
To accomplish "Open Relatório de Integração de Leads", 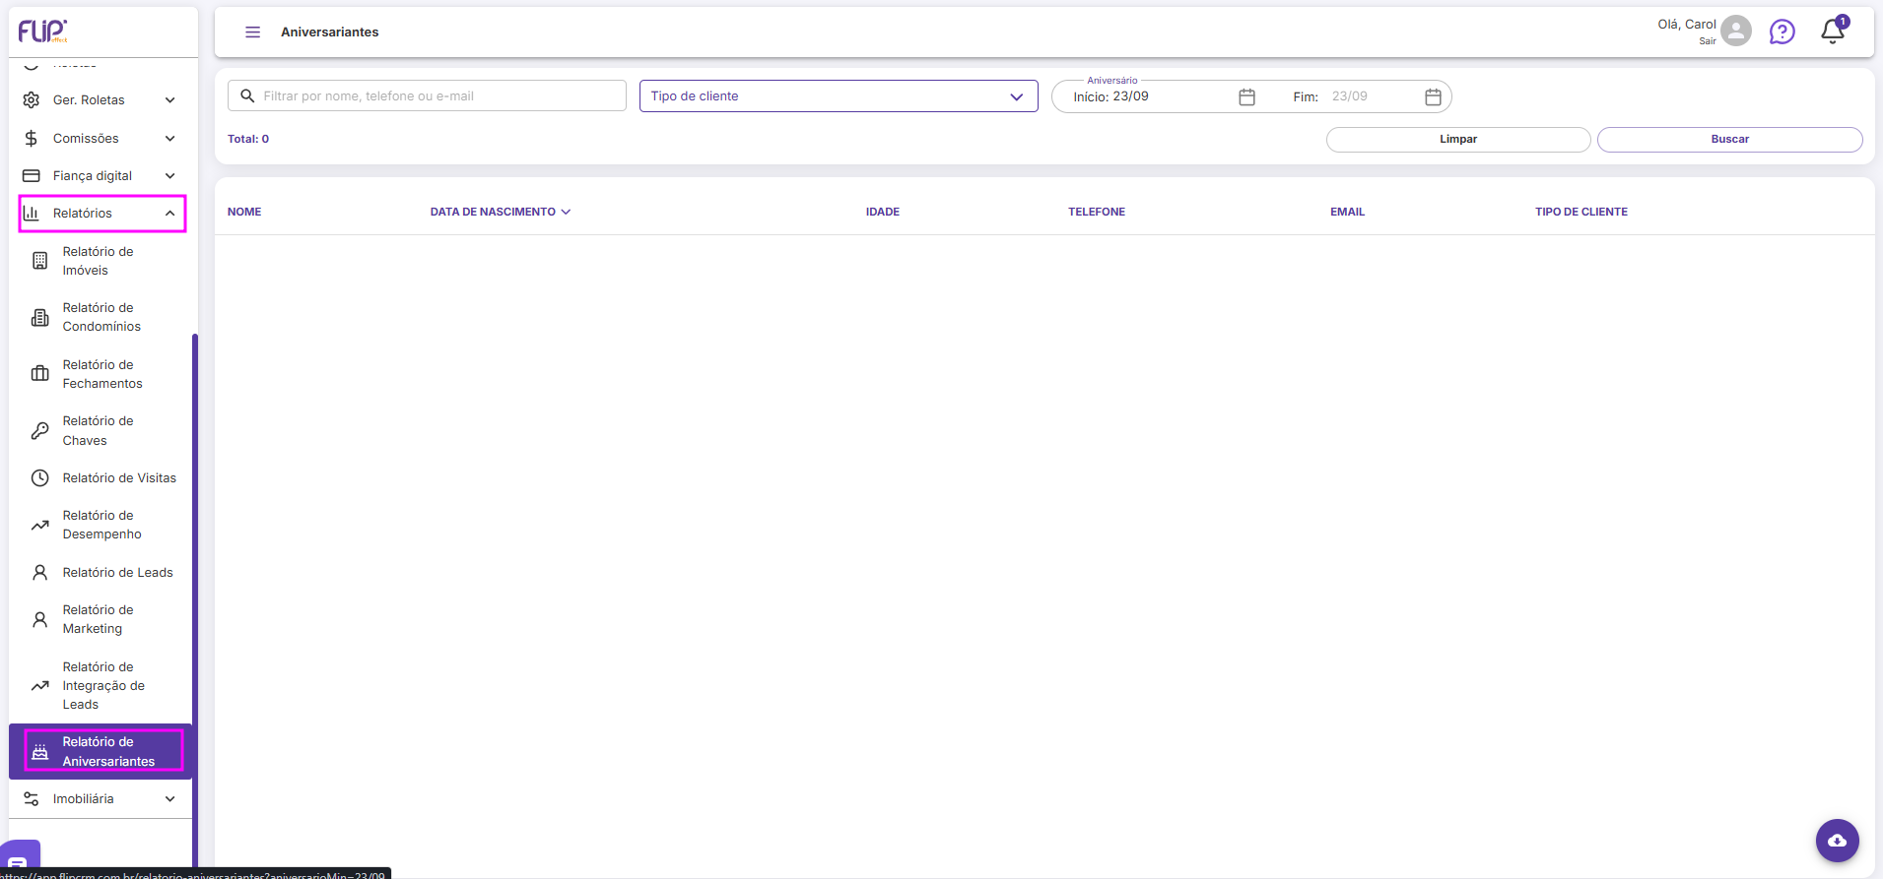I will (x=101, y=686).
